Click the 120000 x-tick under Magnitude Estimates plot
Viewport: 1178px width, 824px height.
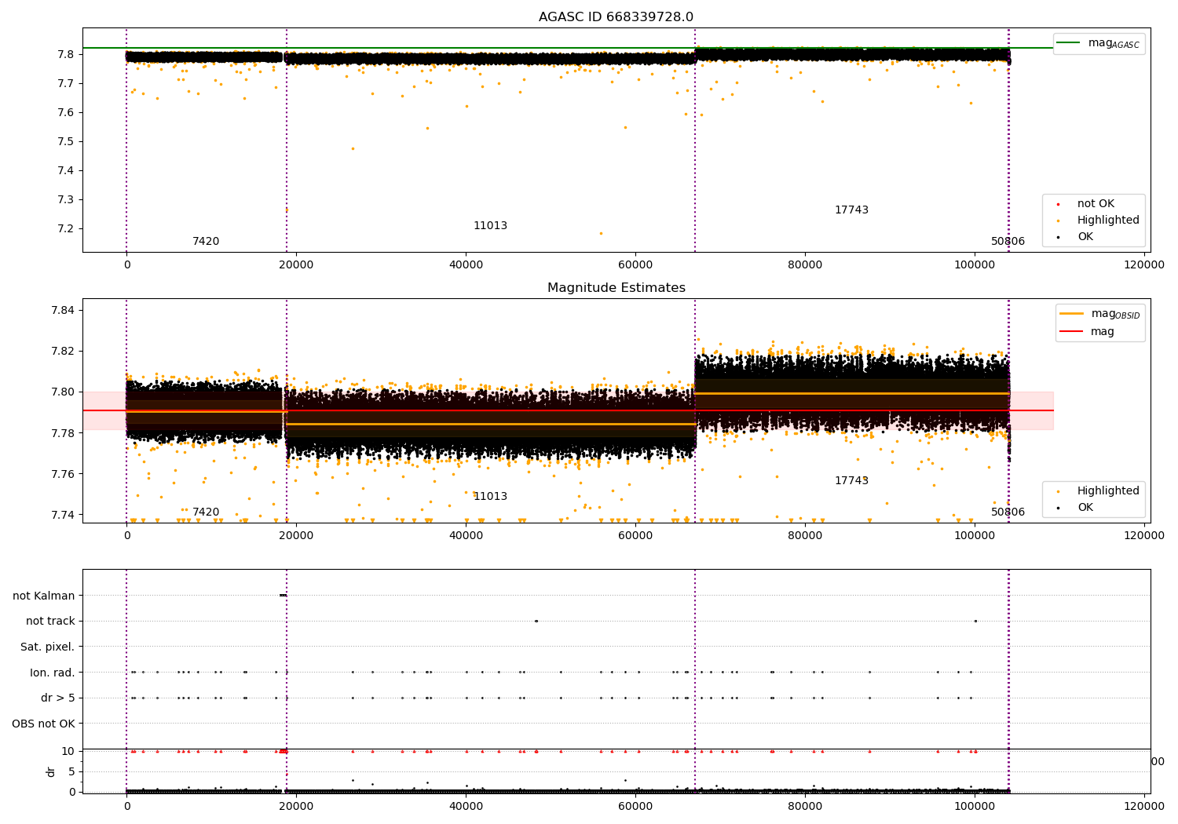click(1144, 536)
